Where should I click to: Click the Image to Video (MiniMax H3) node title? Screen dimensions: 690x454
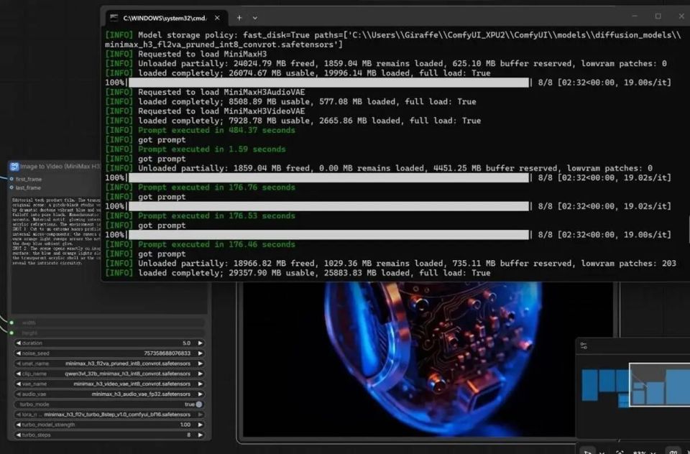point(60,166)
